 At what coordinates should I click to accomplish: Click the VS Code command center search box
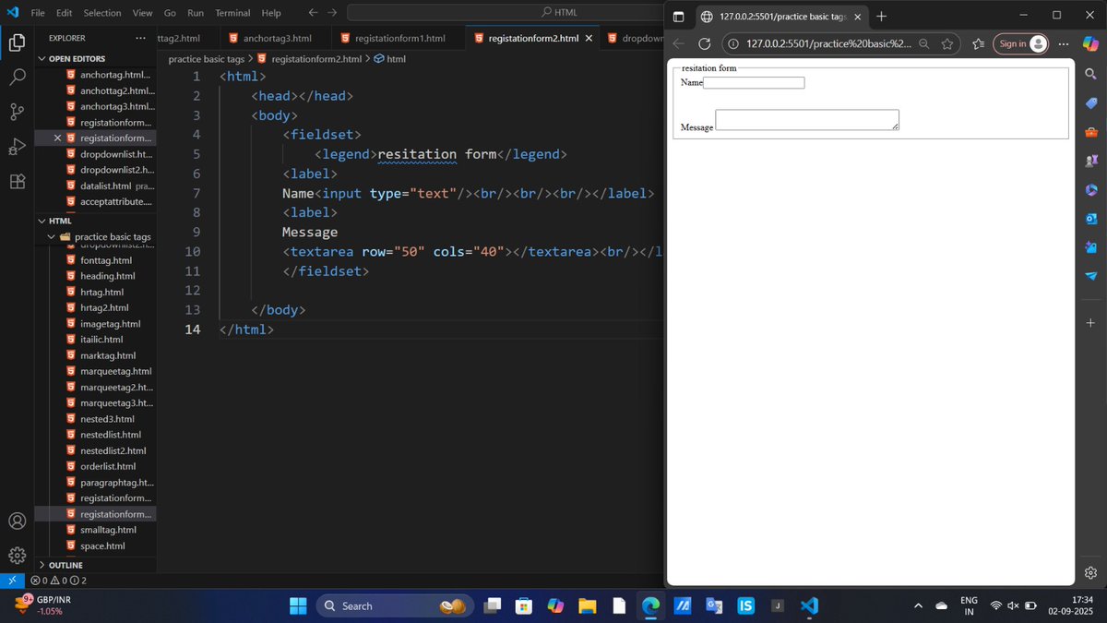pos(558,13)
